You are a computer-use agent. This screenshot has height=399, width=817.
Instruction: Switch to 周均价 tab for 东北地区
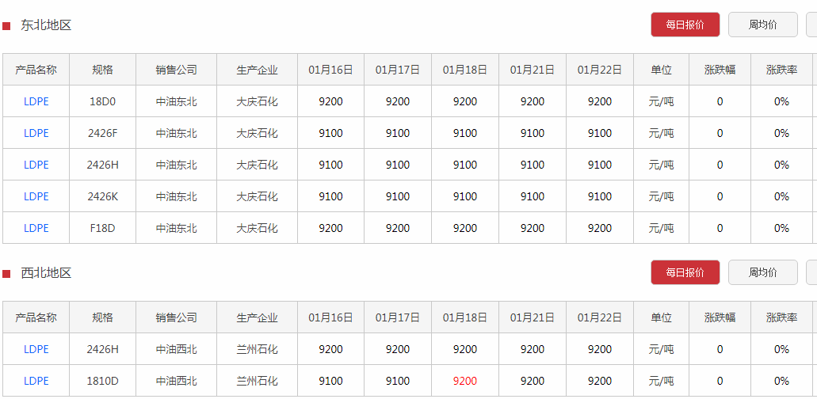click(763, 25)
